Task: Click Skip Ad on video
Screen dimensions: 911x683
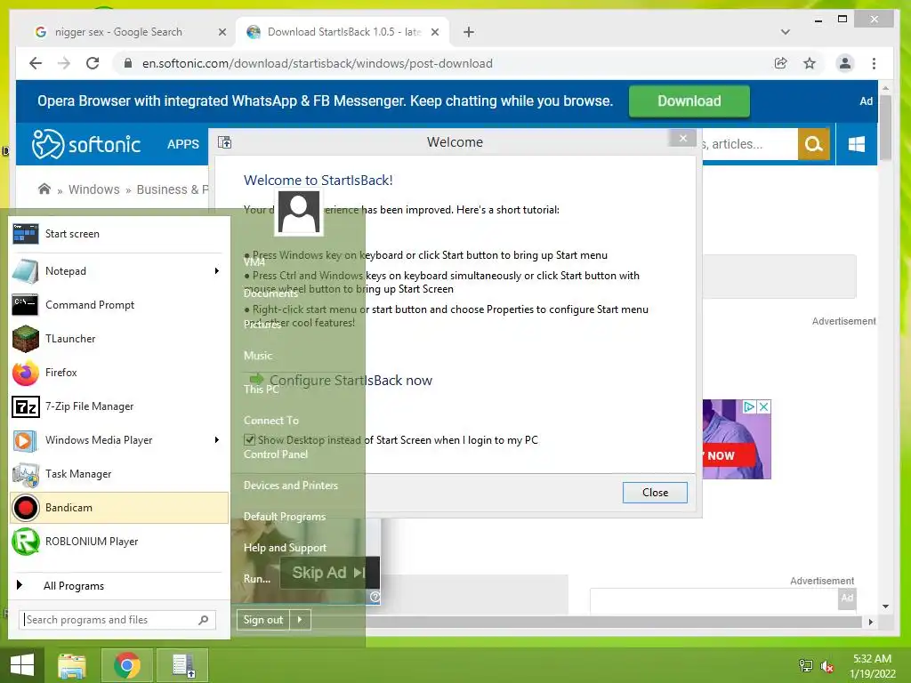Action: coord(329,573)
